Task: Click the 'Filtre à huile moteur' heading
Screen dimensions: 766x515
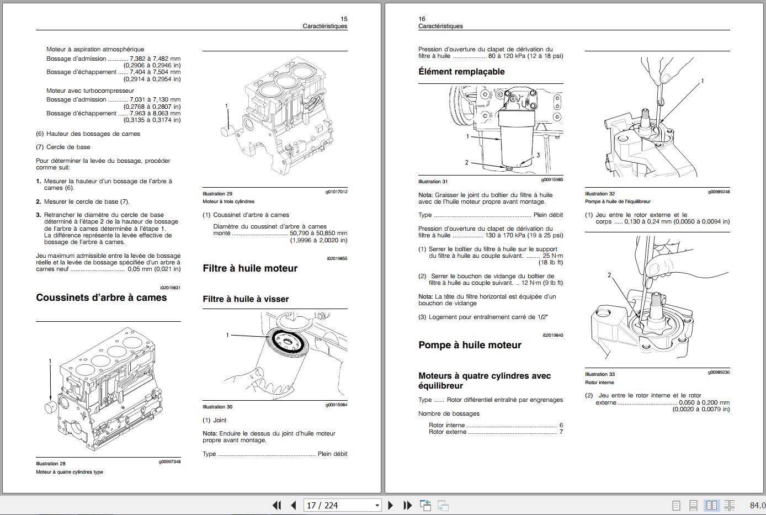Action: click(x=250, y=268)
